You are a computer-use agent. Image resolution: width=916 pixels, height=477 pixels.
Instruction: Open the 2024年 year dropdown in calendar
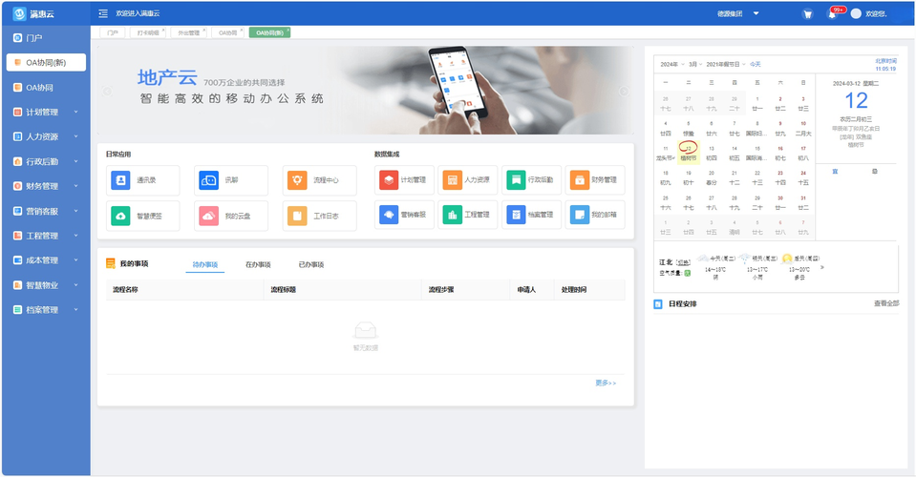click(671, 64)
